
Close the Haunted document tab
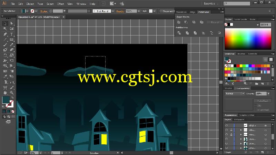pyautogui.click(x=63, y=17)
